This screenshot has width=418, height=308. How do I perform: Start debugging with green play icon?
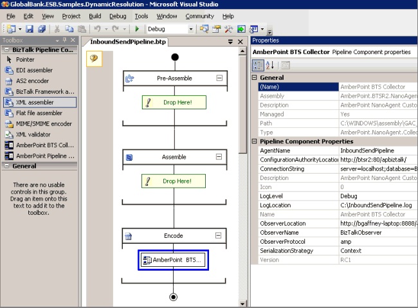tap(137, 29)
